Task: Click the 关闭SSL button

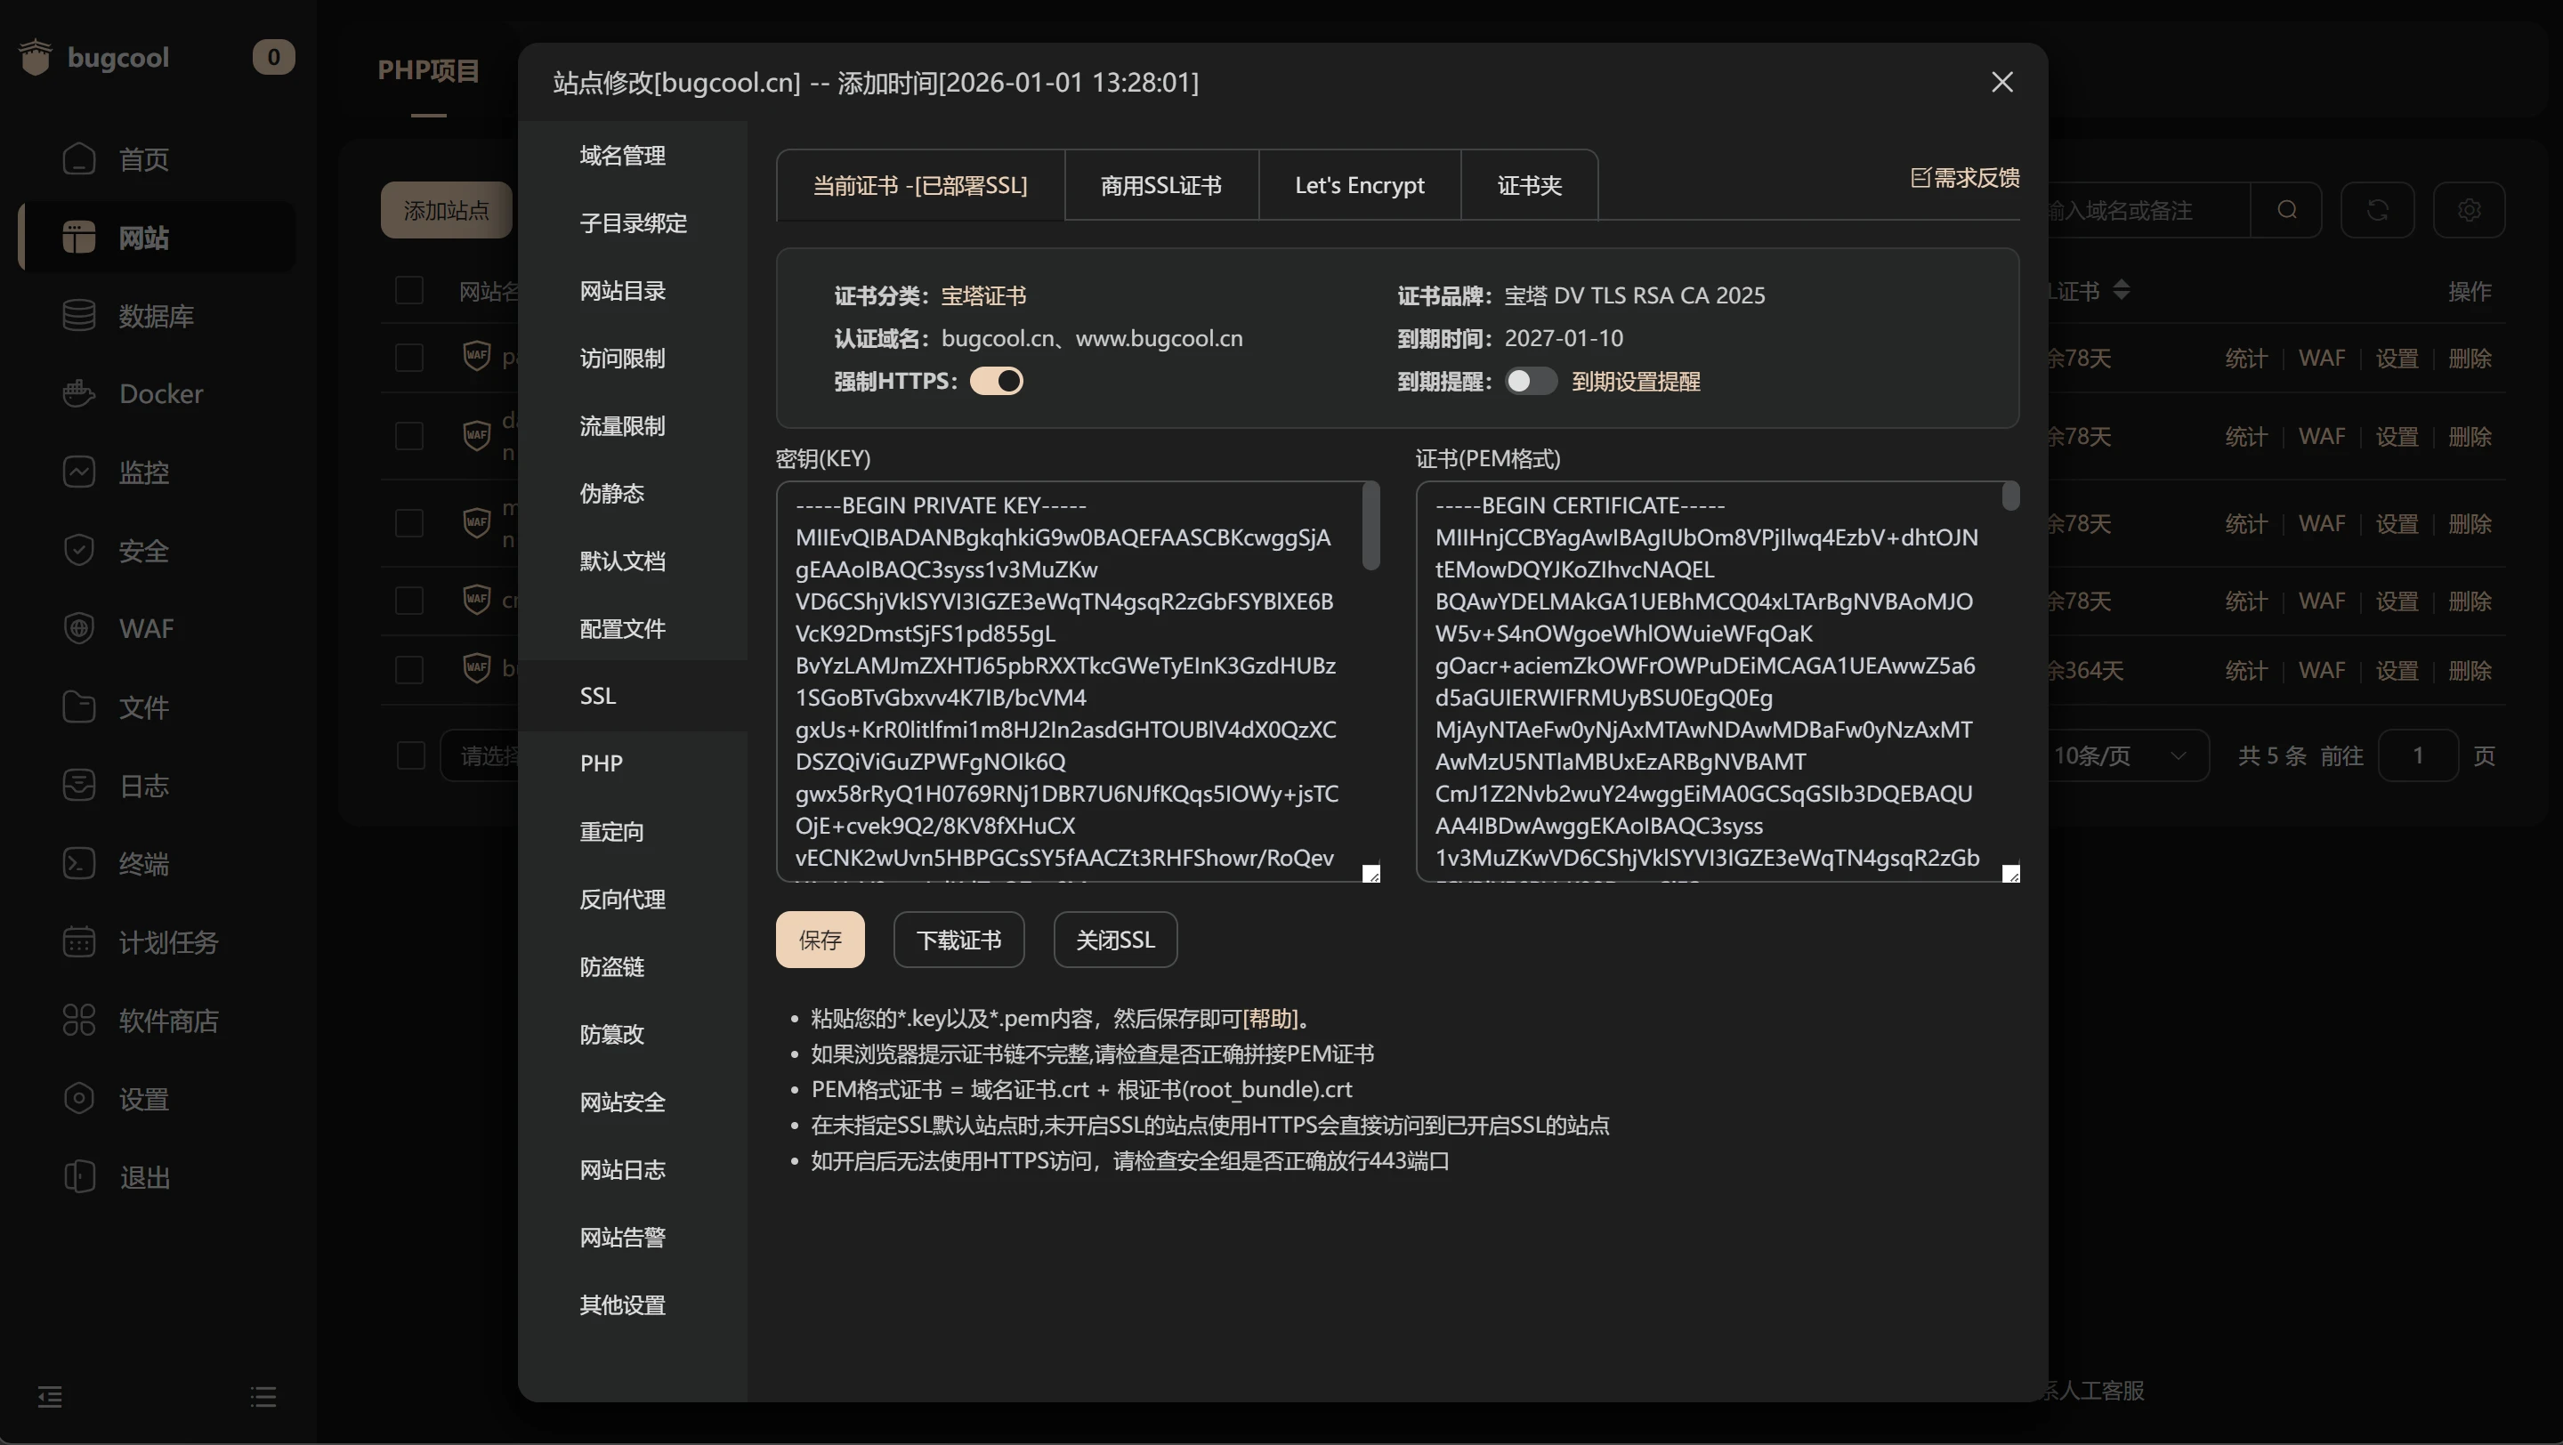Action: 1114,940
